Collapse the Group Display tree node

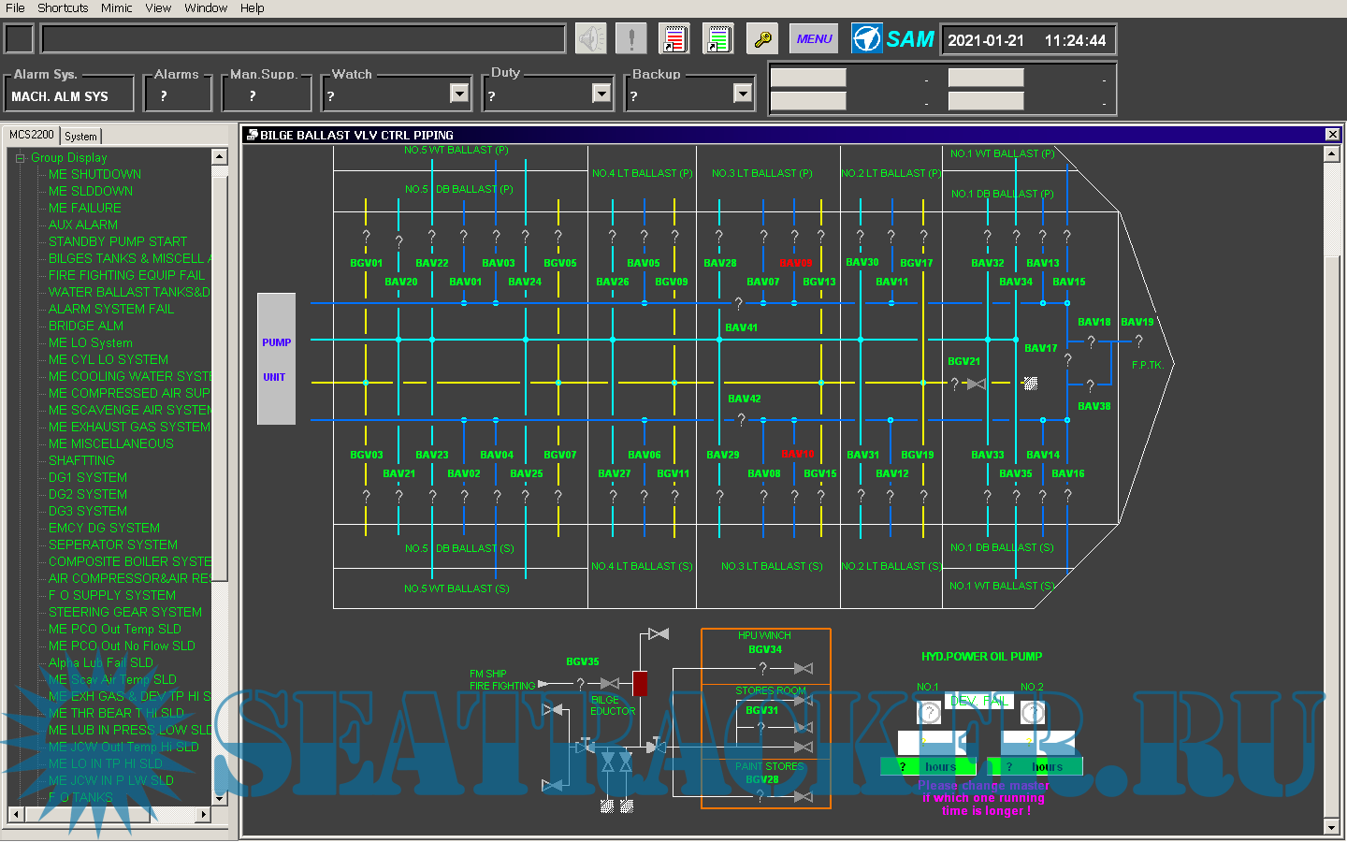click(x=20, y=158)
